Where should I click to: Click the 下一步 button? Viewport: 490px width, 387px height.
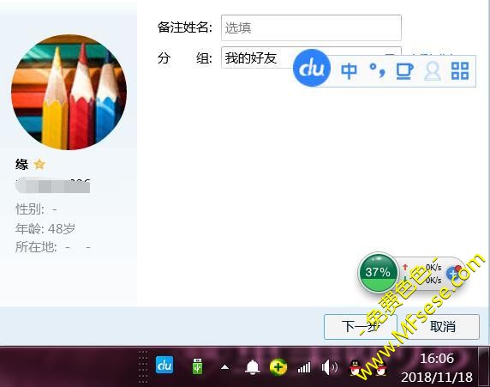(x=361, y=327)
